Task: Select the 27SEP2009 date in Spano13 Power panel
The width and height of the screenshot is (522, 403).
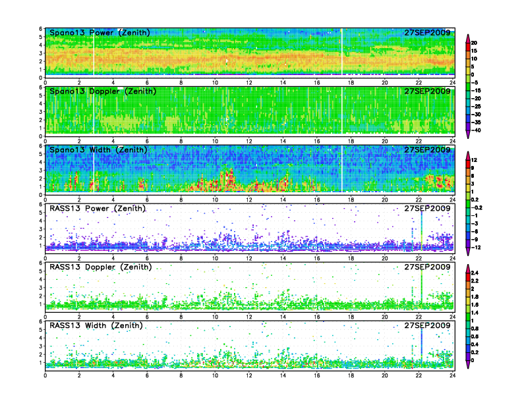Action: tap(427, 32)
